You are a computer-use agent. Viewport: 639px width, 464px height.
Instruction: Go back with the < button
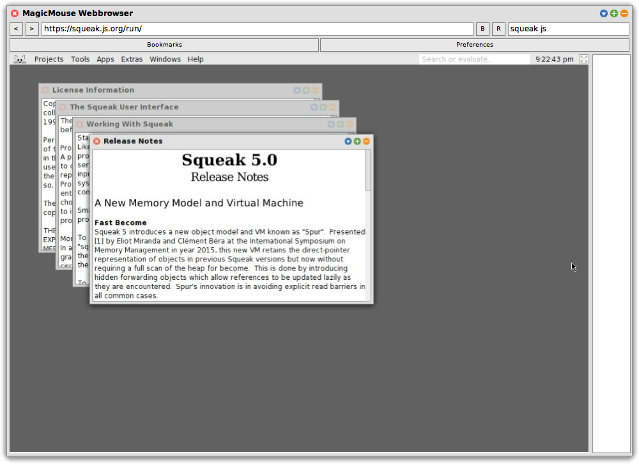16,29
